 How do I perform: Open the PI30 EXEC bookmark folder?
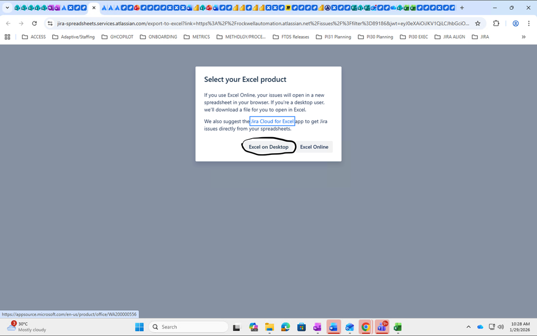414,37
